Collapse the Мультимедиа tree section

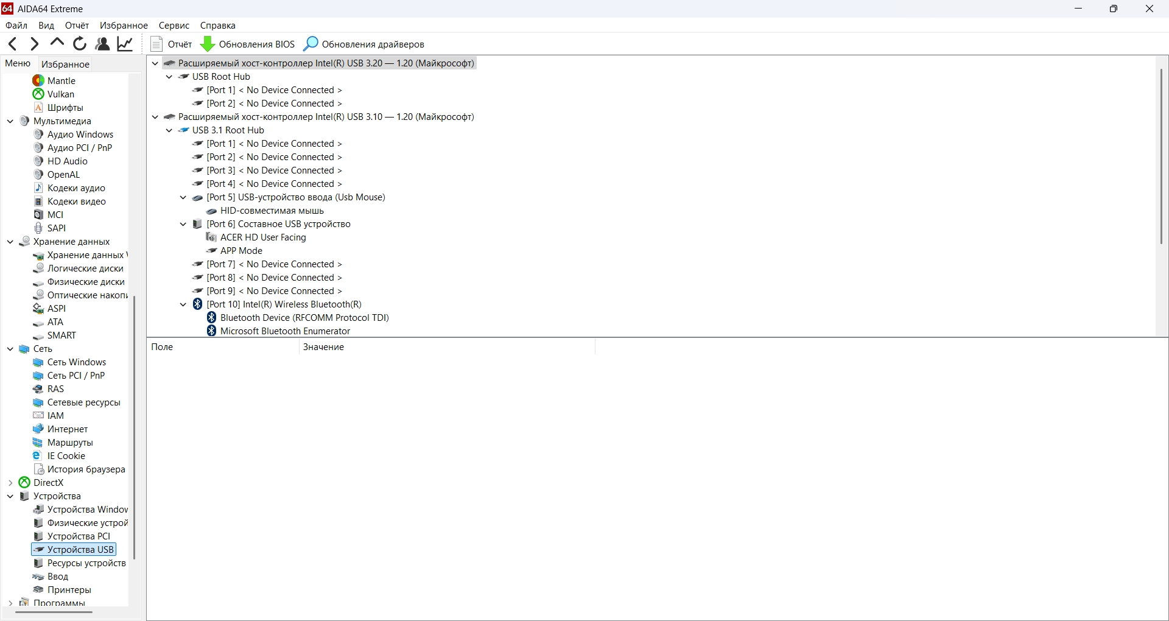[10, 121]
